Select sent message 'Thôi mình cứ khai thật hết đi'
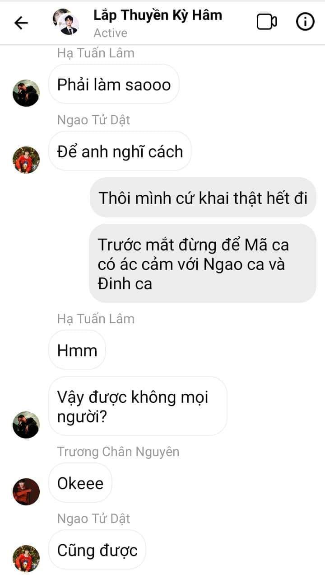The height and width of the screenshot is (575, 325). 203,198
